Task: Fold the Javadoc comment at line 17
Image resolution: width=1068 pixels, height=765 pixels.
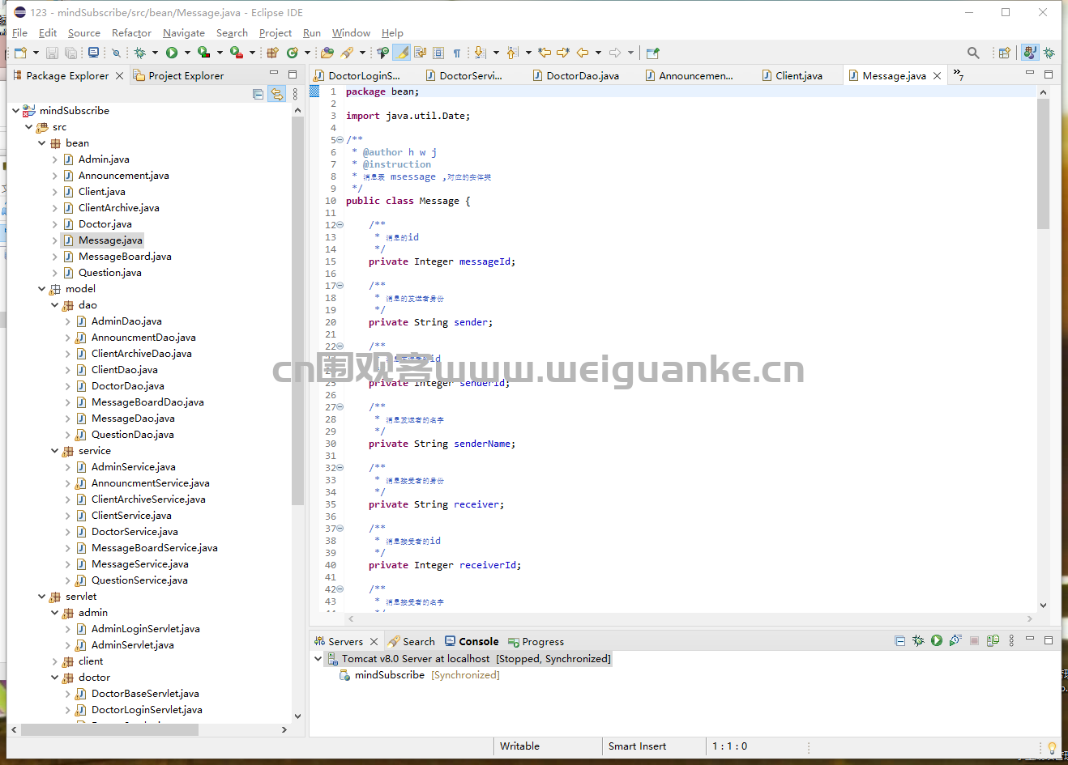Action: pyautogui.click(x=340, y=285)
